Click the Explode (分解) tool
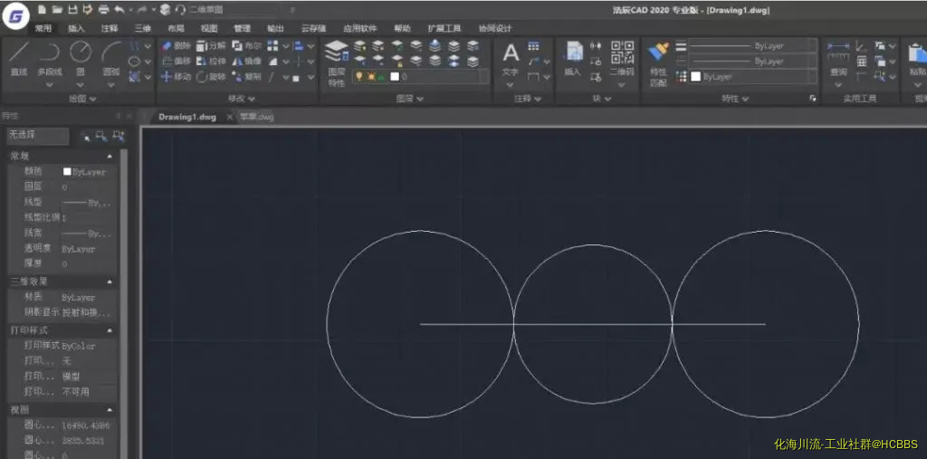 point(211,45)
